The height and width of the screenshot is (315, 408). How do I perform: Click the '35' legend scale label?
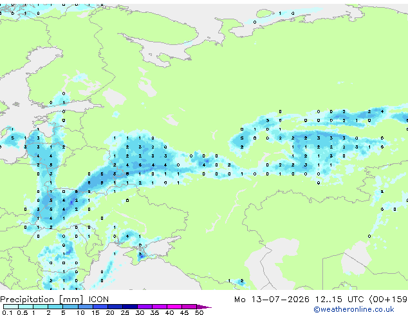(x=154, y=312)
